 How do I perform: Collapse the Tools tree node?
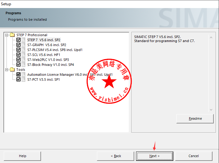(x=7, y=70)
